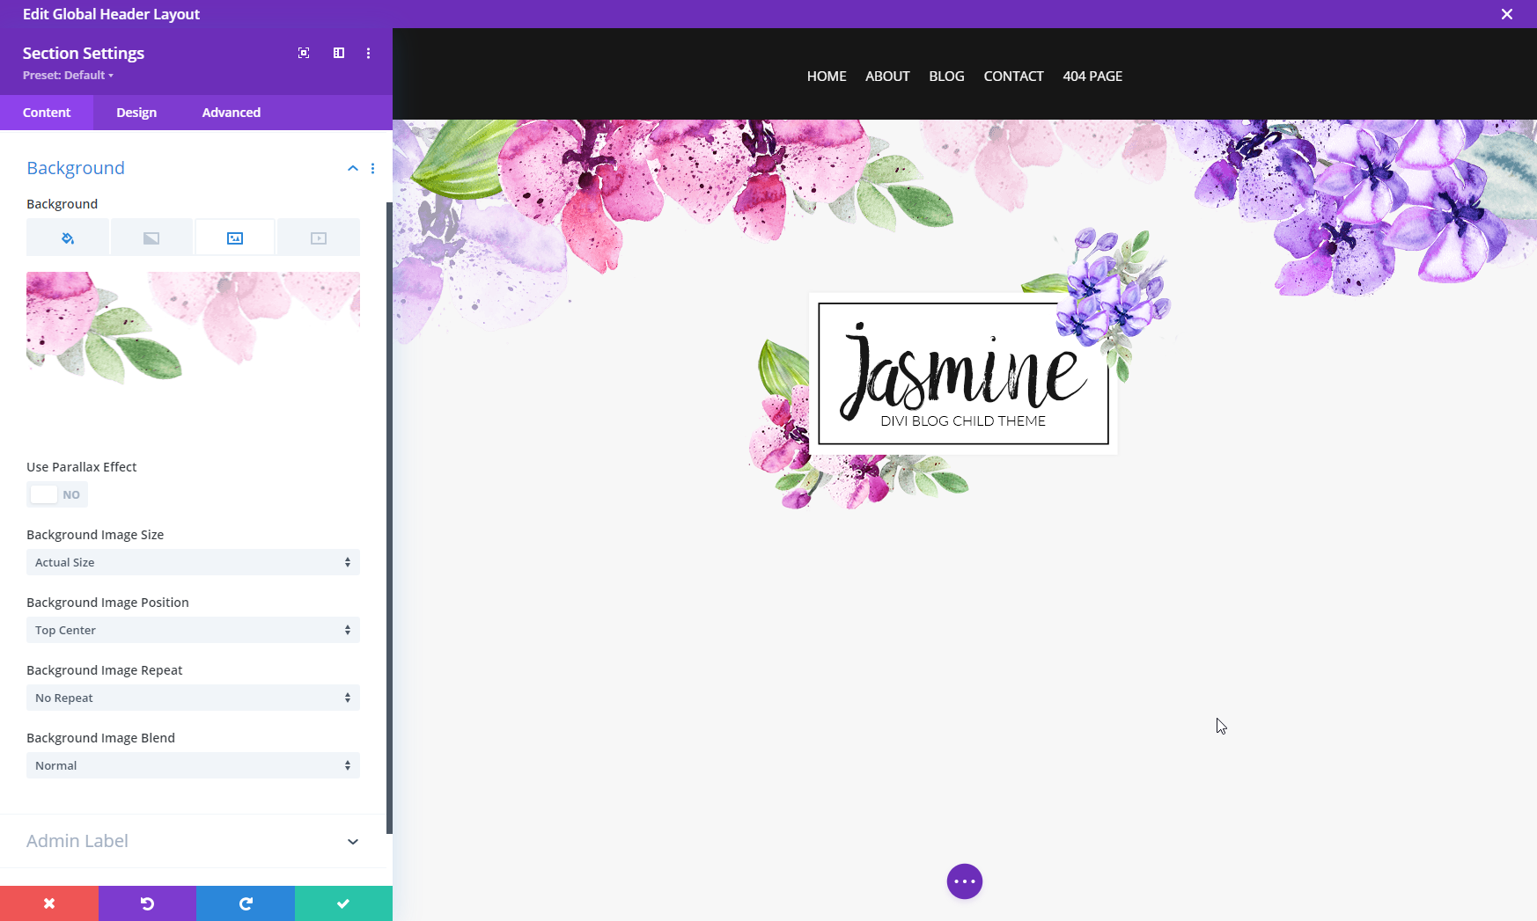Click the Background section heading

pos(76,168)
